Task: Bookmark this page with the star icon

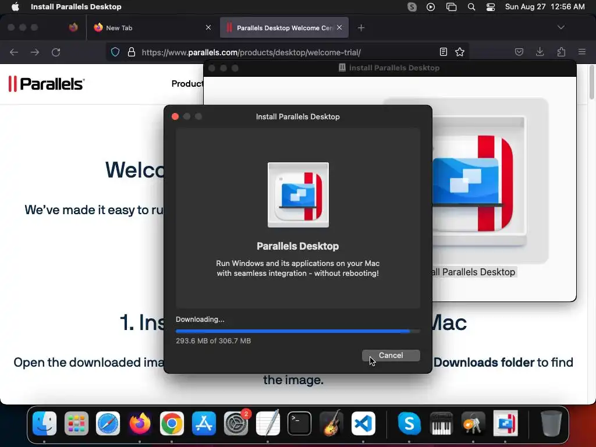Action: 460,52
